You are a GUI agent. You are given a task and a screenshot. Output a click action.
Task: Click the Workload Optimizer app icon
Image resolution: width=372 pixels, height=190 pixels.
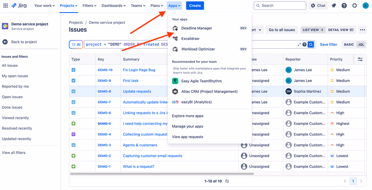click(175, 49)
